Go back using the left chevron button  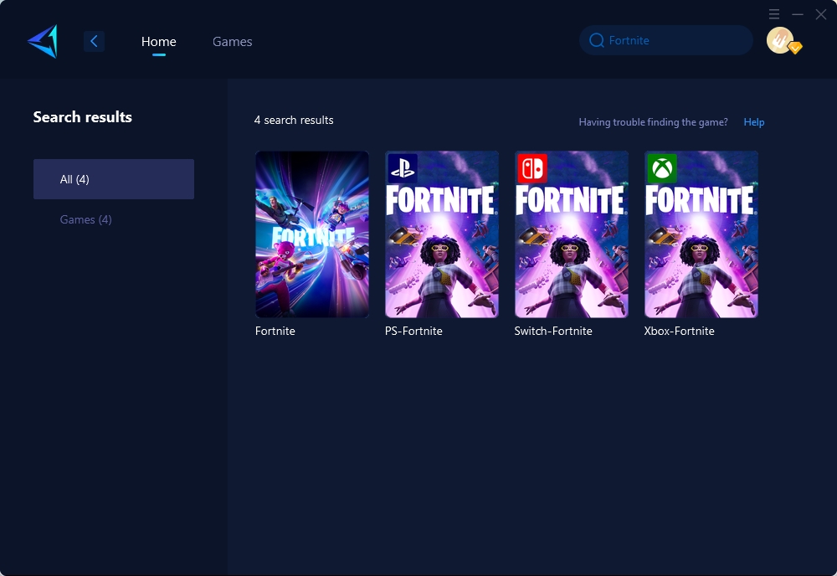94,41
